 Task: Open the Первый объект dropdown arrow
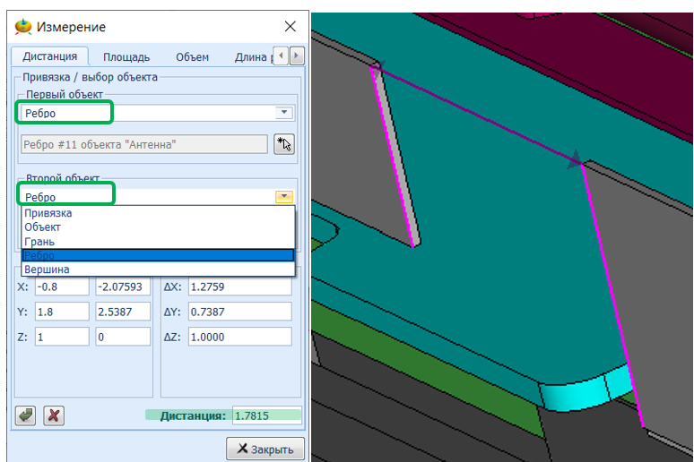284,113
